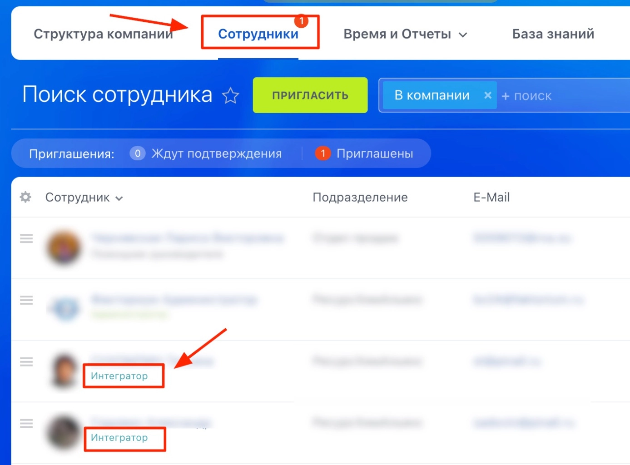
Task: Go to the 'База знаний' tab
Action: [553, 34]
